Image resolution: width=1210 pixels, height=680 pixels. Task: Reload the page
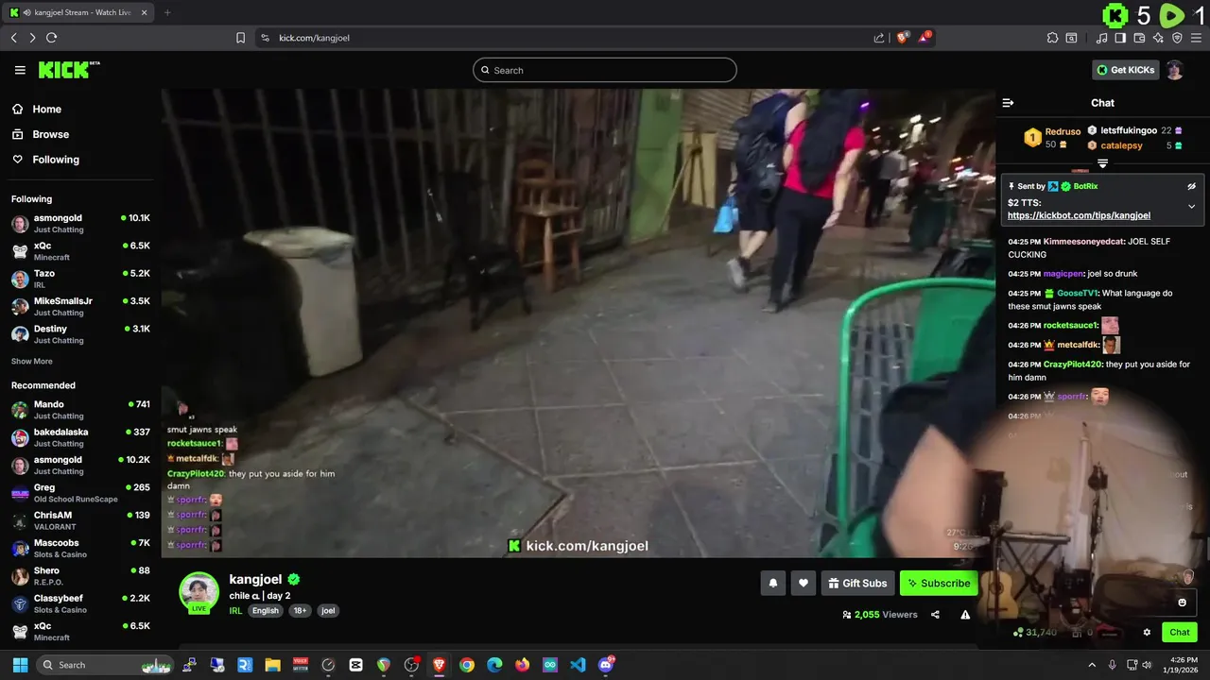52,38
